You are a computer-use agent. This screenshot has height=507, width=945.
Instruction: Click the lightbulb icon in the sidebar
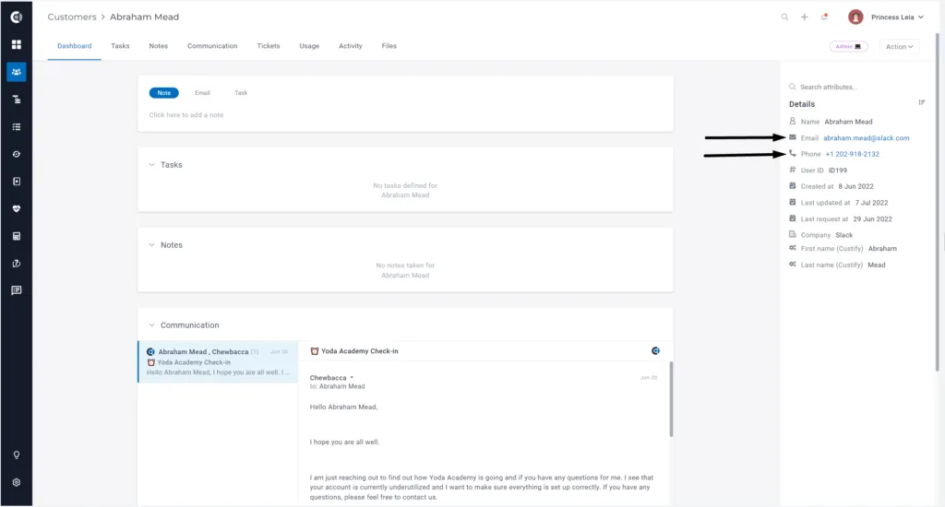coord(17,454)
